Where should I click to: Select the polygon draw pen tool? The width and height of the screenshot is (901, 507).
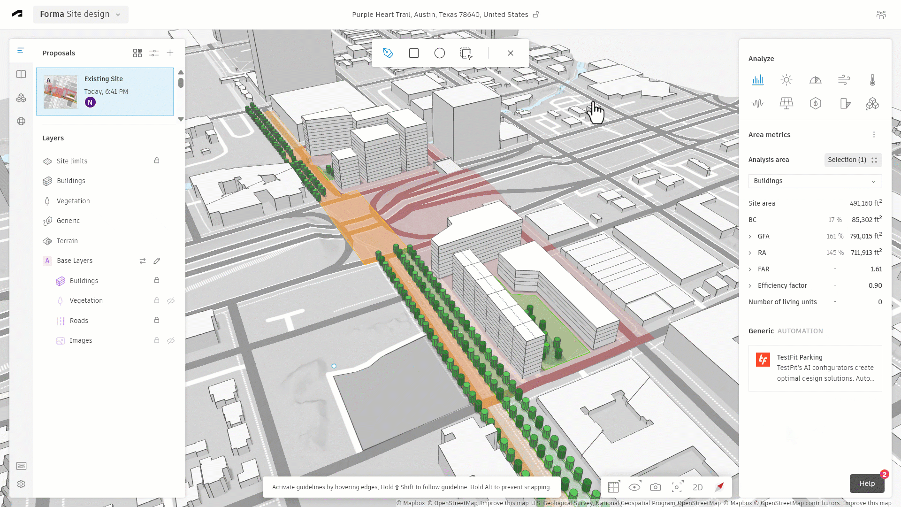pyautogui.click(x=388, y=53)
